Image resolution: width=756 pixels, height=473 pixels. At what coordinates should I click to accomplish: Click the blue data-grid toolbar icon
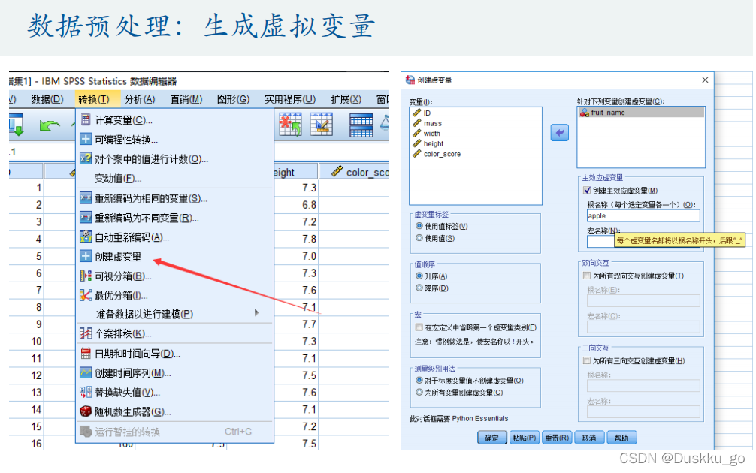361,125
